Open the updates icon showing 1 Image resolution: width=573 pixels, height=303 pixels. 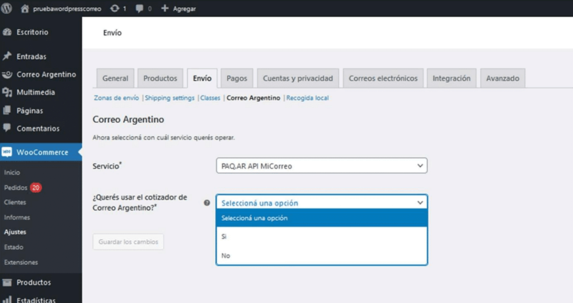pyautogui.click(x=114, y=8)
